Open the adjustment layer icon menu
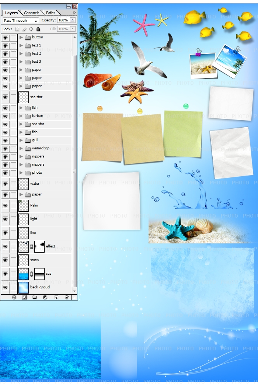Image resolution: width=258 pixels, height=385 pixels. coord(45,297)
